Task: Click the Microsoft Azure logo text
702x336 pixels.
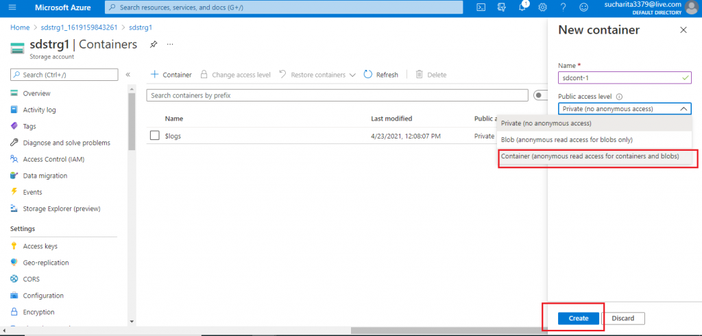Action: click(x=62, y=8)
